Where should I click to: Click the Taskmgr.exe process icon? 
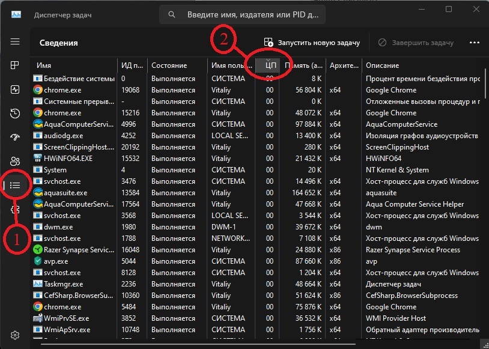(x=38, y=284)
